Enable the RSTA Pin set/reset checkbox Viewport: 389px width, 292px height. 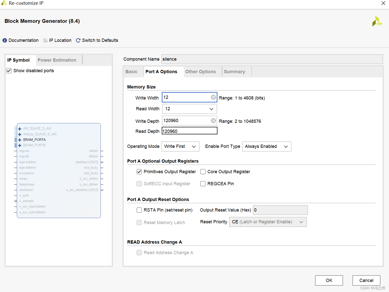point(139,210)
